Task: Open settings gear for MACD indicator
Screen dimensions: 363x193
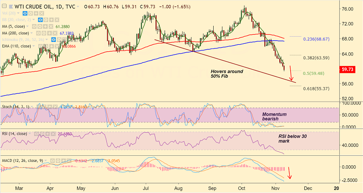Action: (58, 161)
